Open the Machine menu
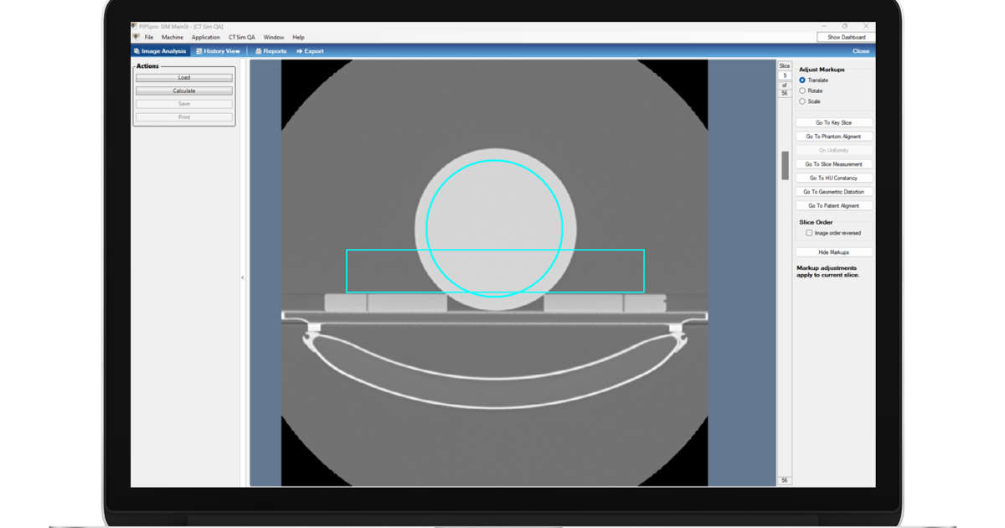 [x=173, y=37]
